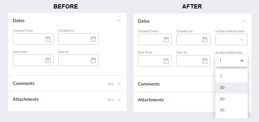
Task: Open calendar for Created from in BEFORE panel
Action: (x=48, y=39)
